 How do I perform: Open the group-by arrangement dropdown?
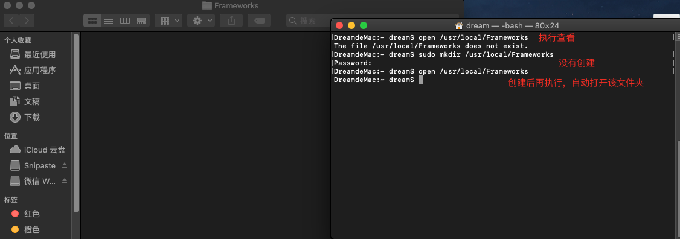168,21
